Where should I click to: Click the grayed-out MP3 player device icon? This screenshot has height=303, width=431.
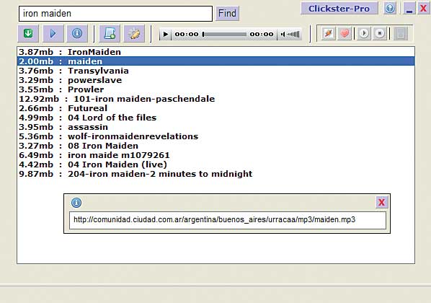click(401, 34)
